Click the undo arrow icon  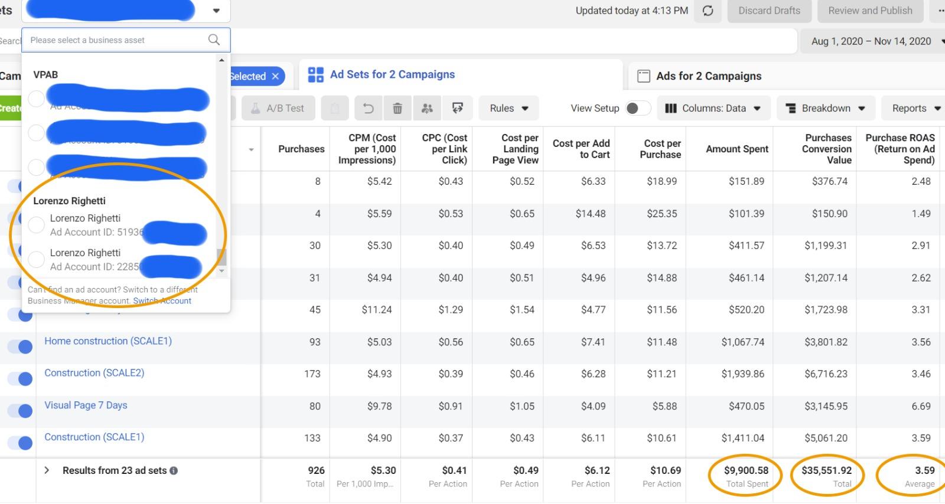click(368, 109)
